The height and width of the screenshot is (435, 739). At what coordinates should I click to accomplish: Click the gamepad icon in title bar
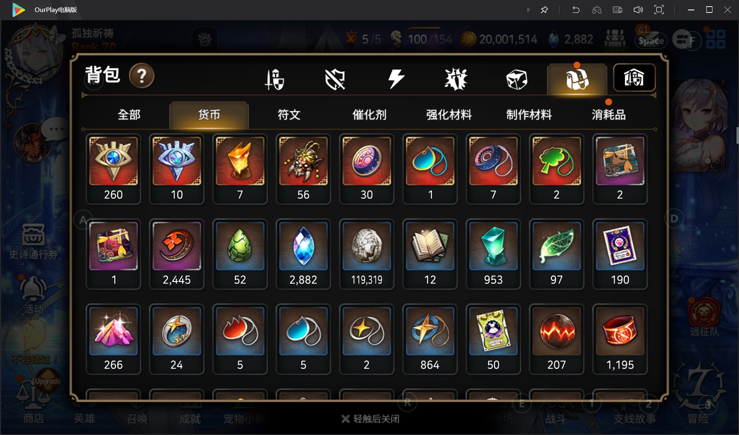point(597,10)
